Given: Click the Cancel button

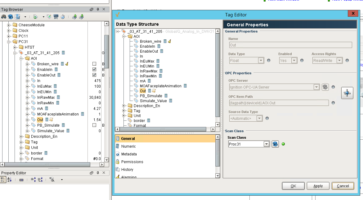Looking at the screenshot, I should (x=343, y=186).
